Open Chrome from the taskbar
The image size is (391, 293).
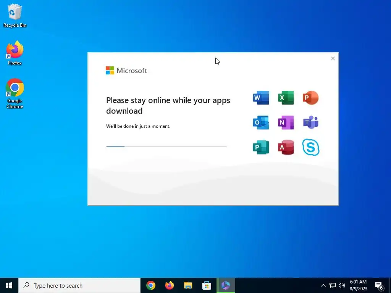150,285
